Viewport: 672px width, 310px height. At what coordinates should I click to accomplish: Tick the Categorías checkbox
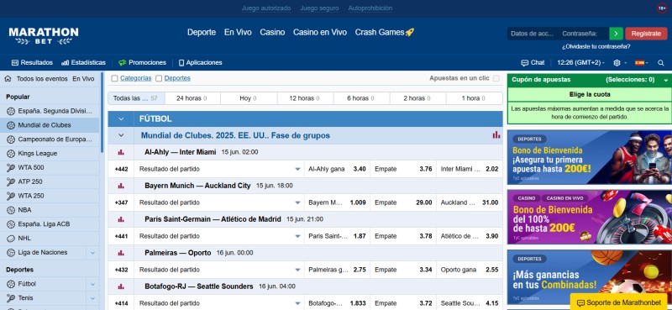click(x=114, y=78)
